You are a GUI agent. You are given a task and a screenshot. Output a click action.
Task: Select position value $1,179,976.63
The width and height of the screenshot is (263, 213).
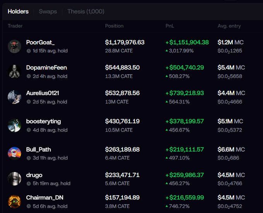click(125, 43)
